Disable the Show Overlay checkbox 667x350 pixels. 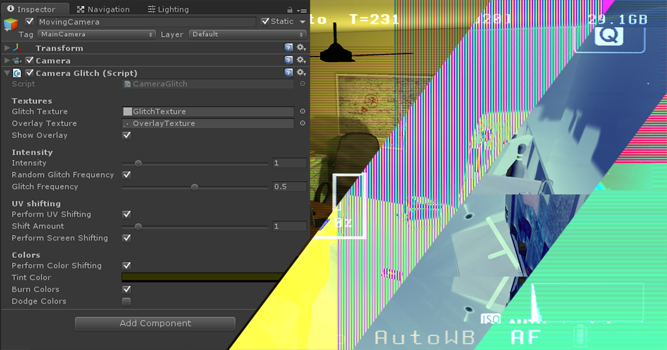126,135
